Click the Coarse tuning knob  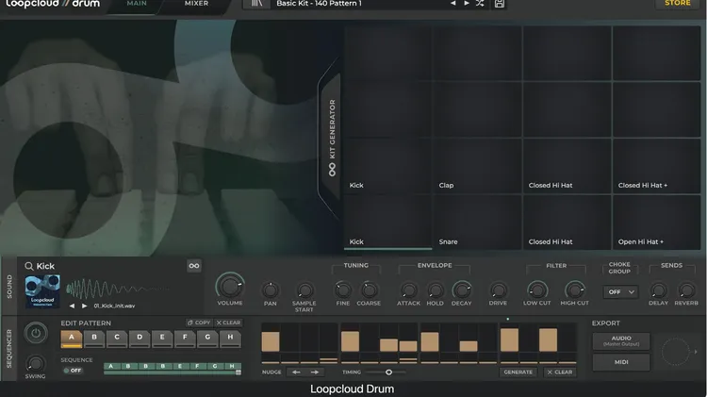(369, 290)
